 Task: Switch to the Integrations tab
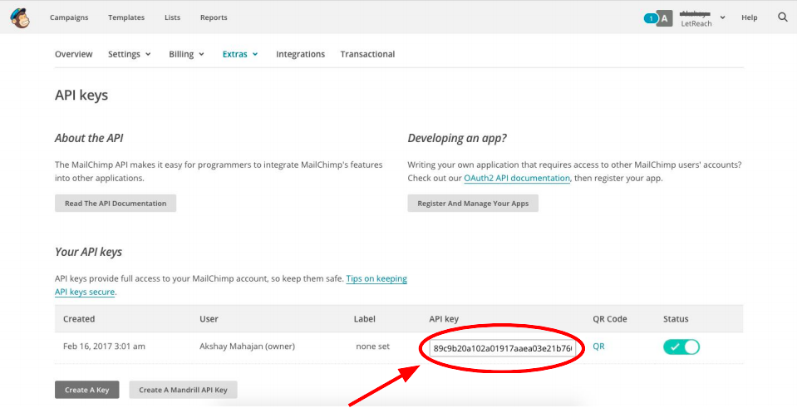click(300, 54)
